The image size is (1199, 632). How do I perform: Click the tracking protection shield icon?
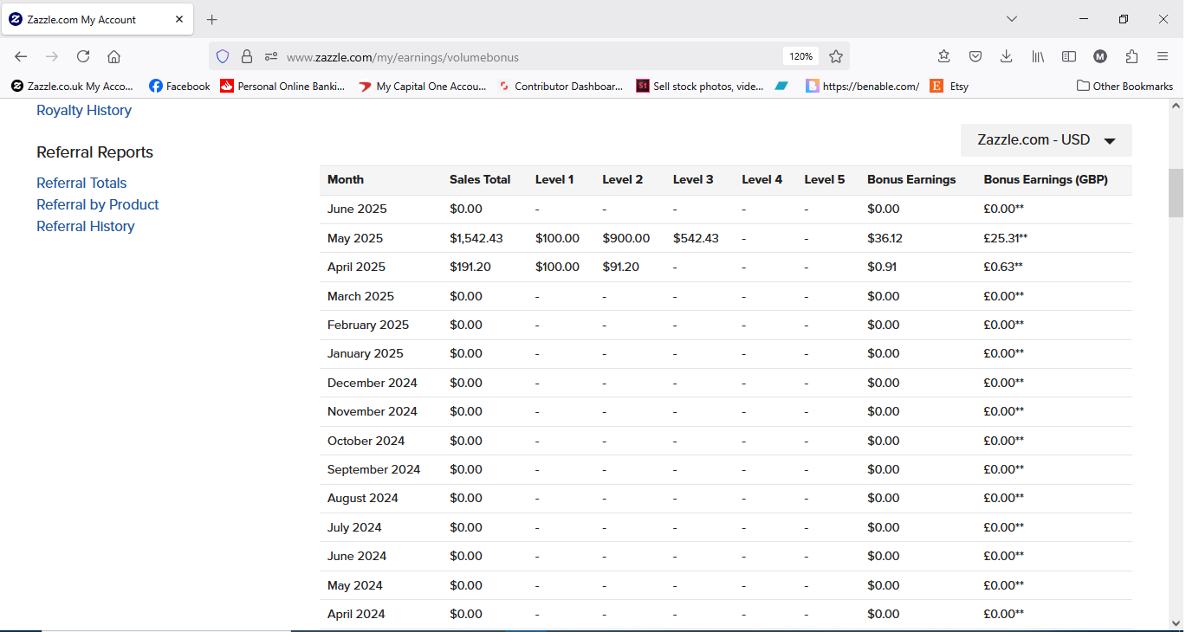click(x=223, y=56)
